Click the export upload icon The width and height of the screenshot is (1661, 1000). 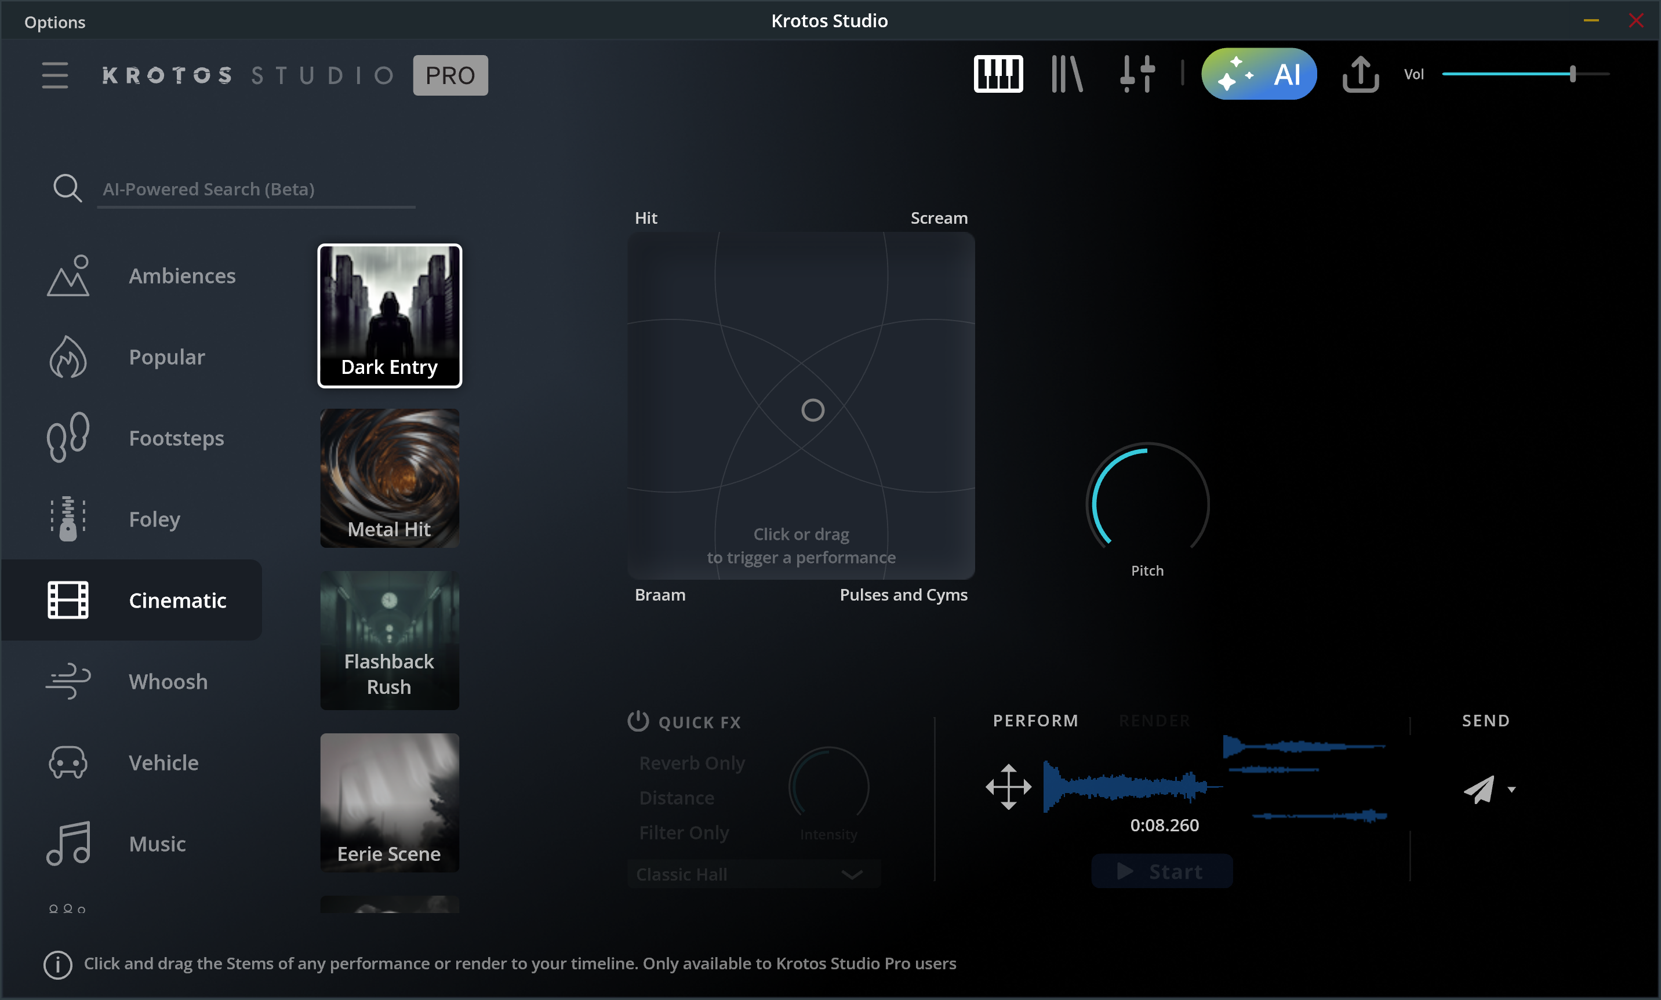1361,74
